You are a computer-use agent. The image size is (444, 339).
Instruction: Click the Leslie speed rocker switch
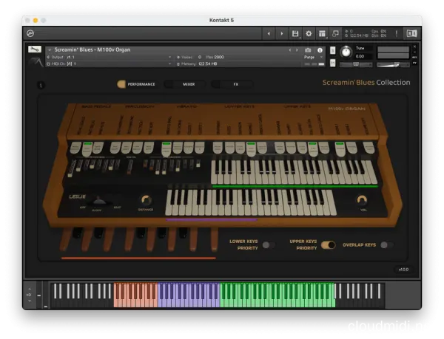(x=98, y=202)
